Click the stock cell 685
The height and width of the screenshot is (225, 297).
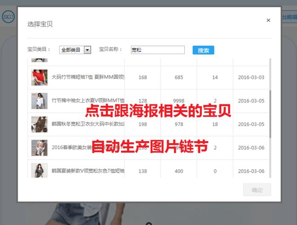coord(179,77)
